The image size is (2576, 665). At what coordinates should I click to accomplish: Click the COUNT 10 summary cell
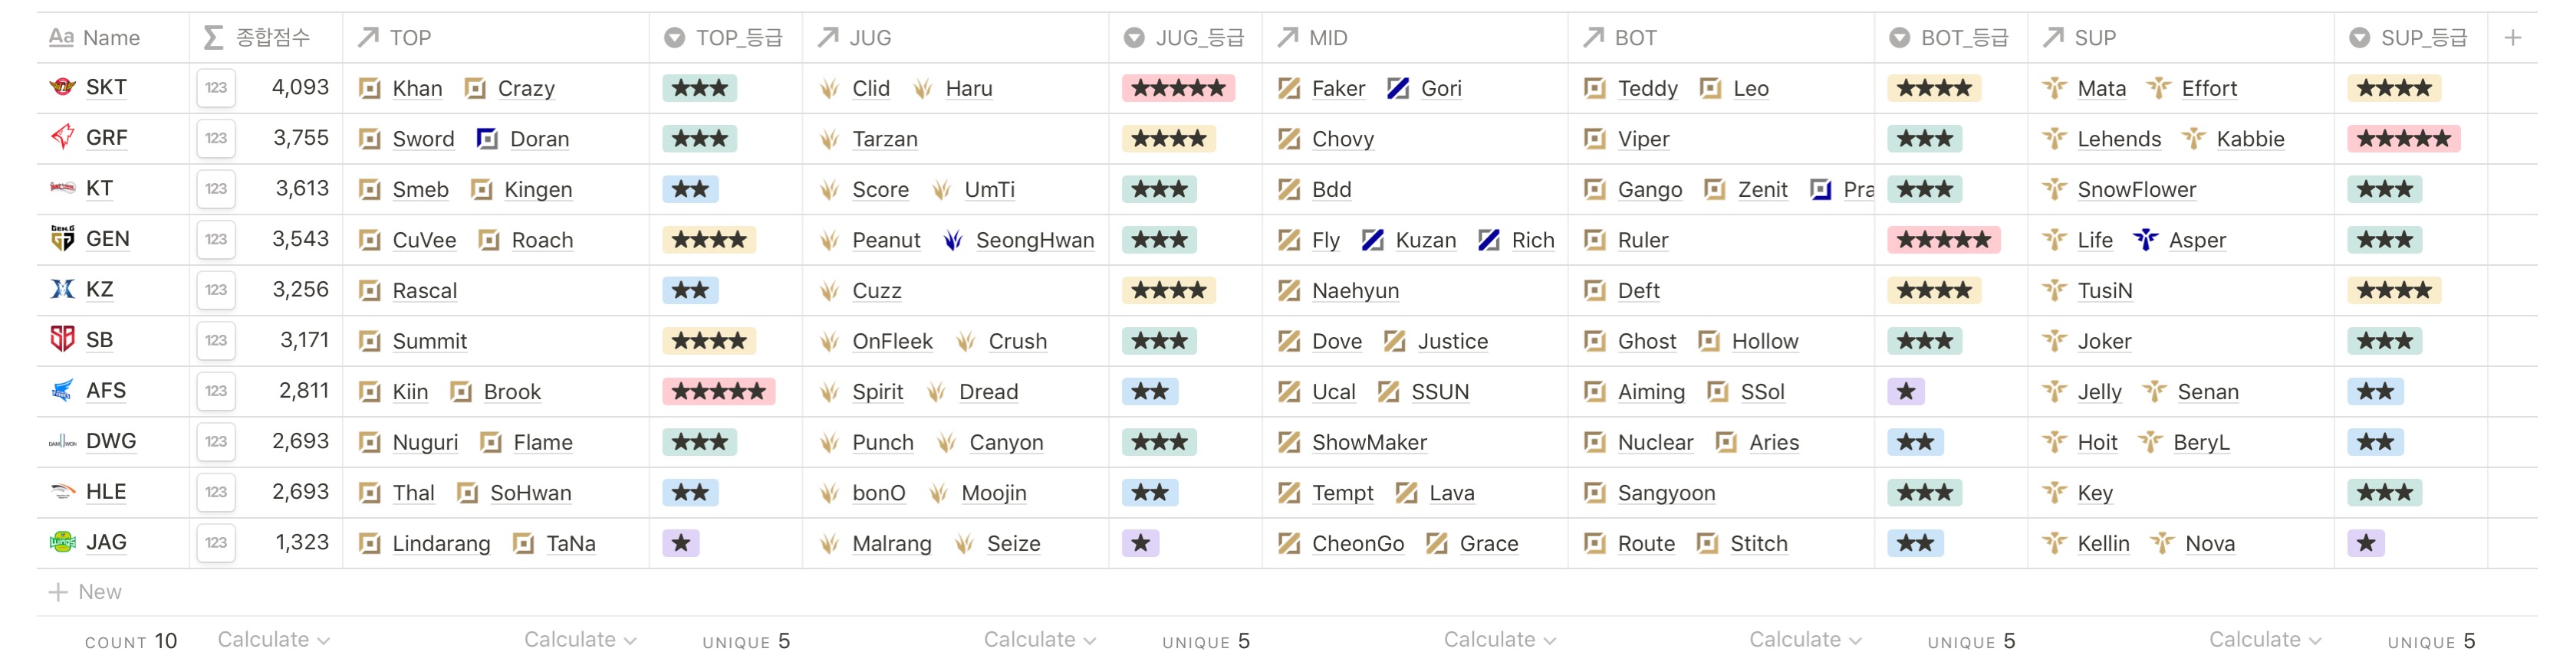pyautogui.click(x=131, y=641)
